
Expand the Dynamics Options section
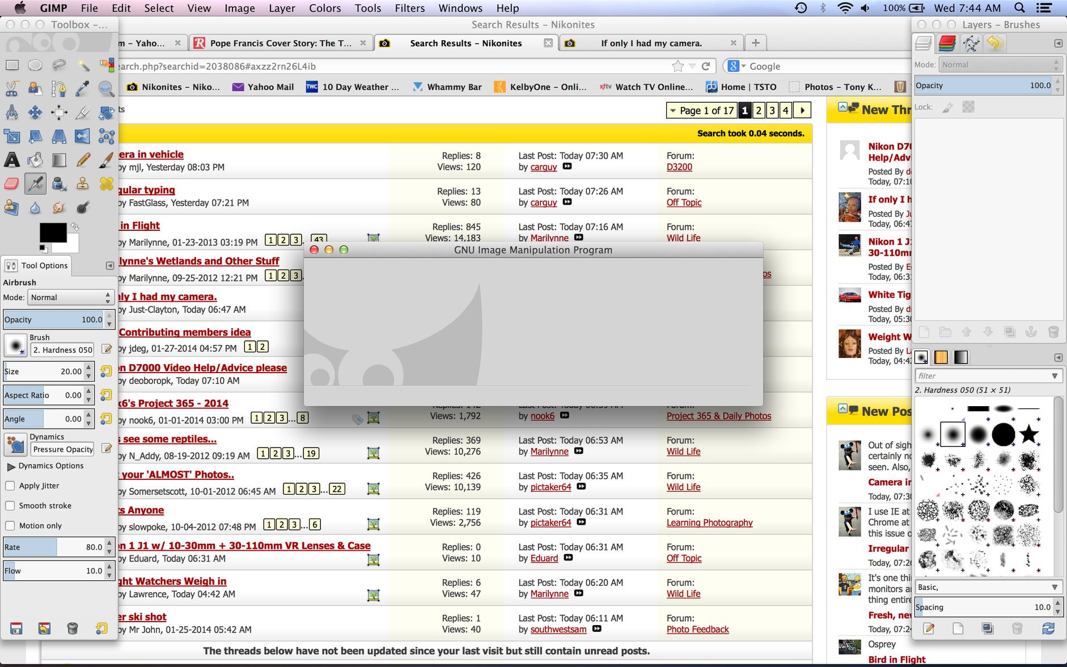[11, 466]
